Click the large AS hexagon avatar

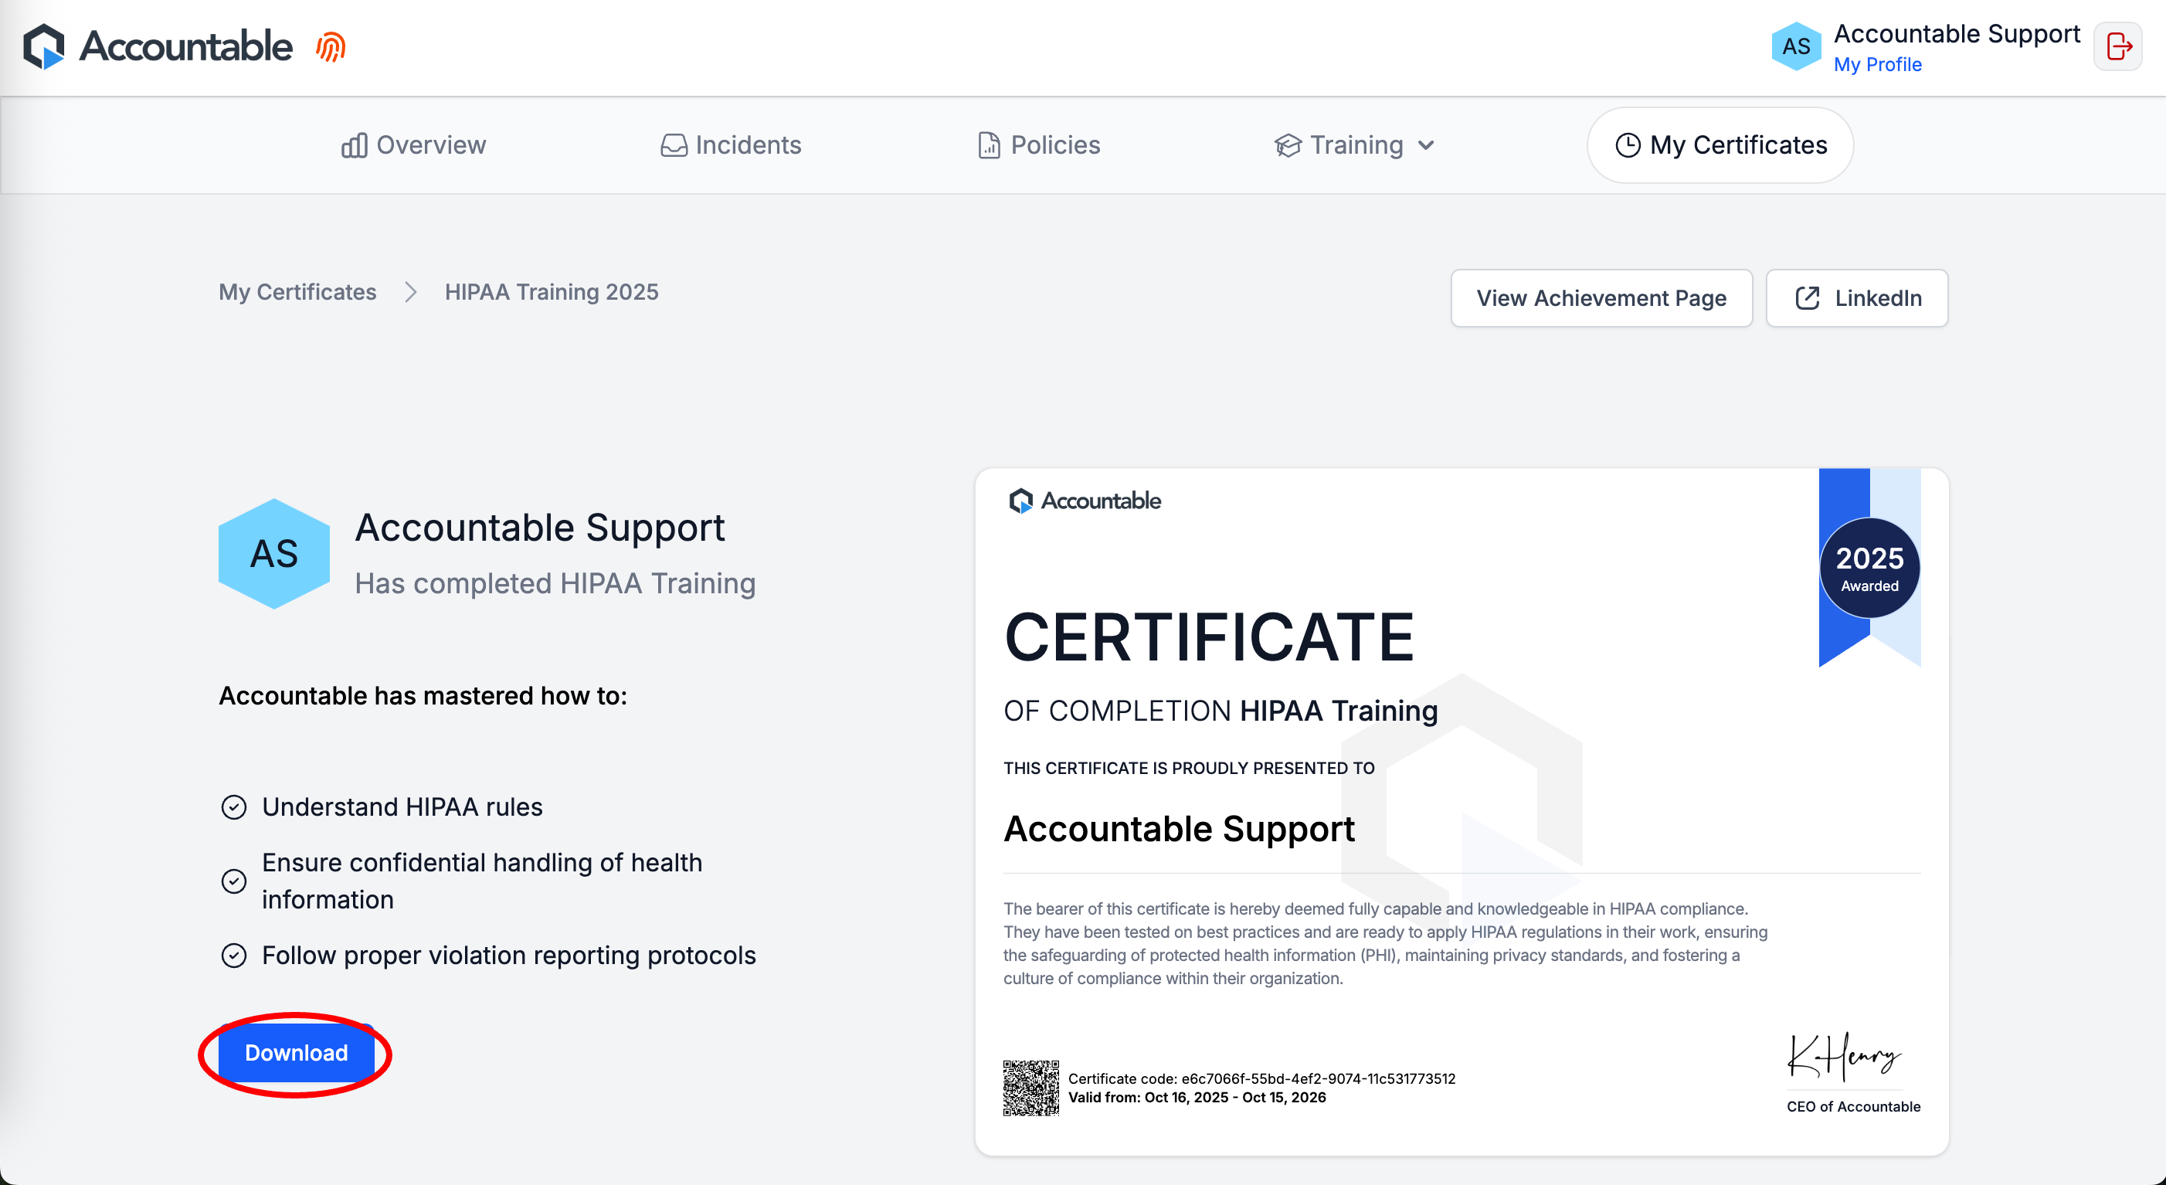(274, 553)
